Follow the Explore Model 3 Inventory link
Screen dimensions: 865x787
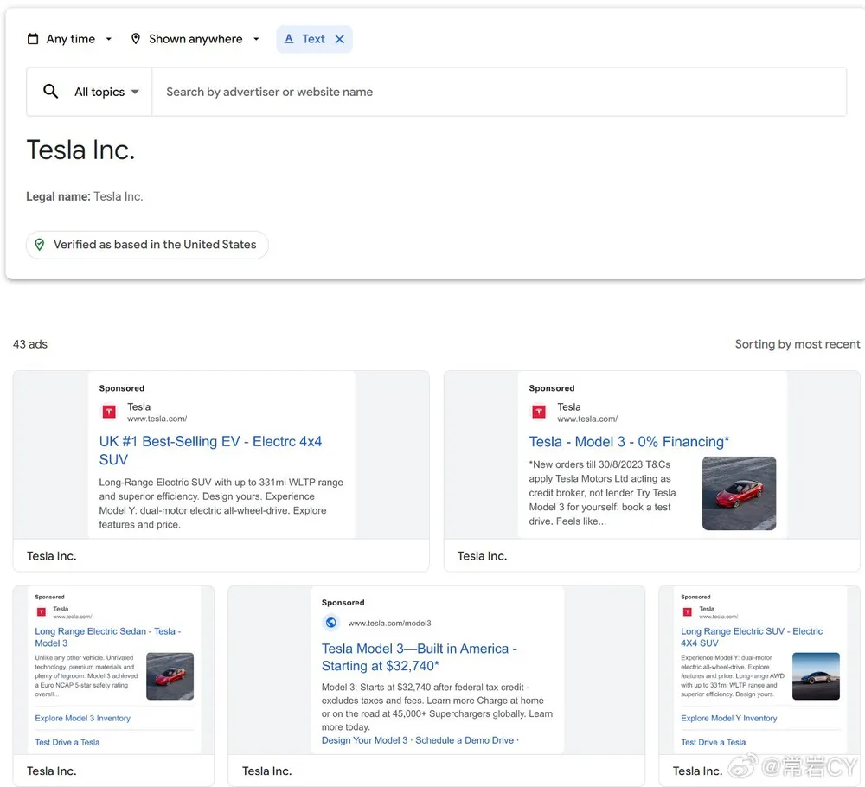point(83,718)
